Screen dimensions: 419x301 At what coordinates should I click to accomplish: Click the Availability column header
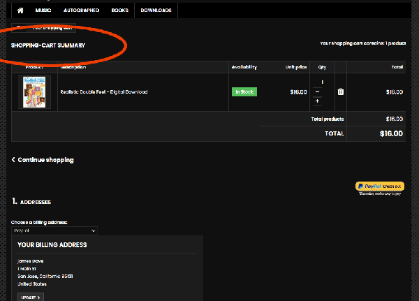coord(244,67)
